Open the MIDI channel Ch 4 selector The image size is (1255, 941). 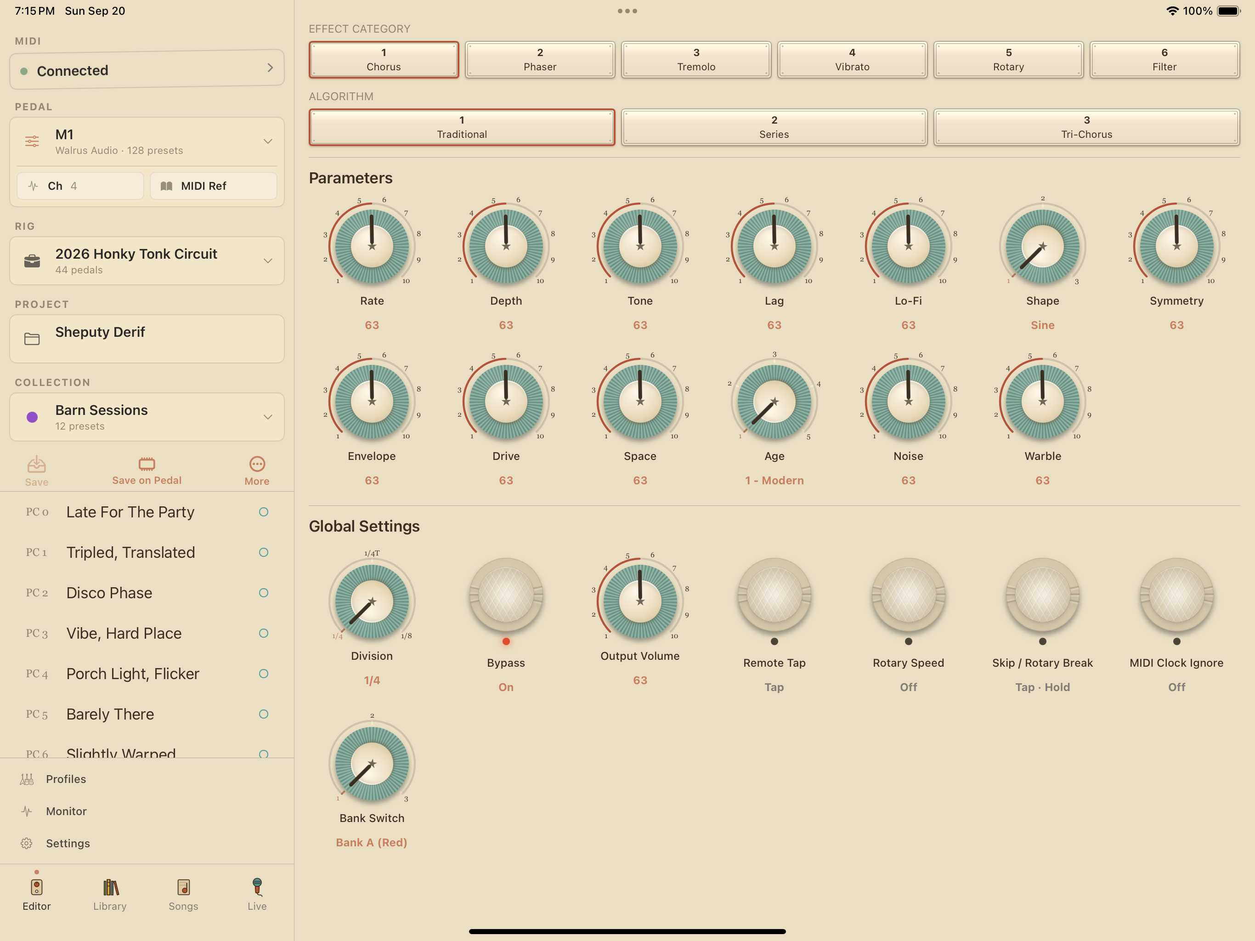click(80, 186)
